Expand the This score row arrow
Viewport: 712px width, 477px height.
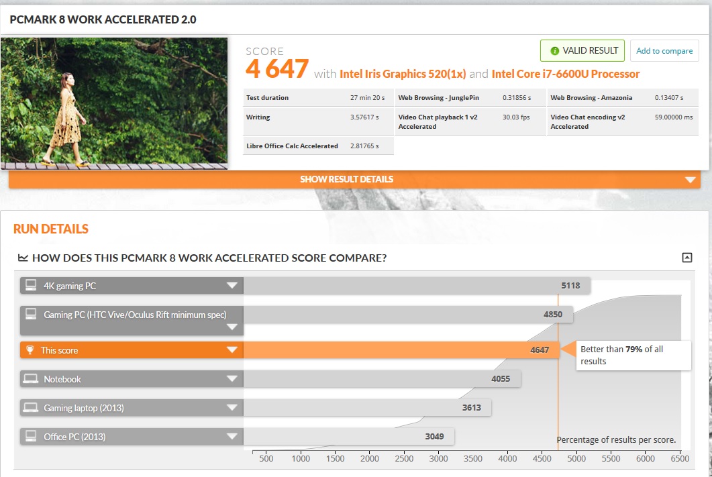(x=232, y=350)
